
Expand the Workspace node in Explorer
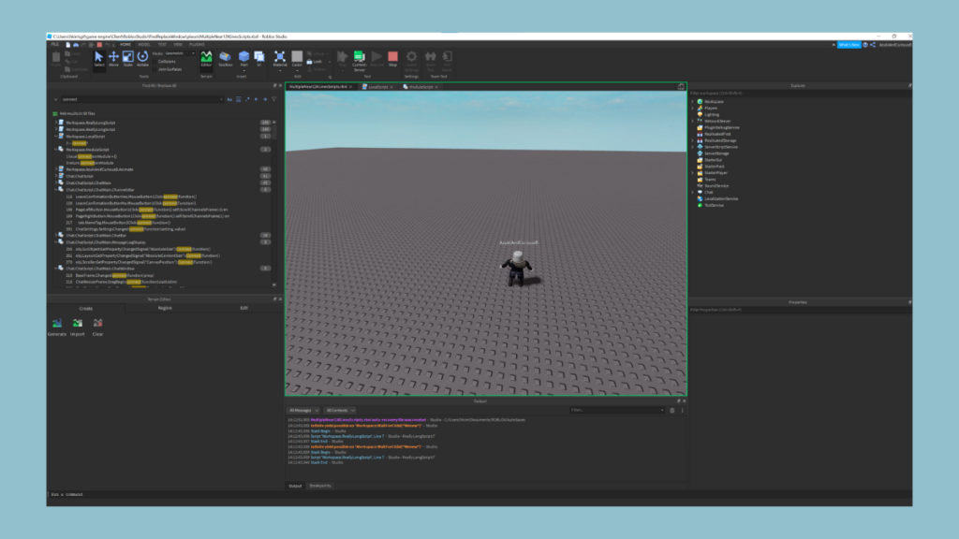(693, 101)
